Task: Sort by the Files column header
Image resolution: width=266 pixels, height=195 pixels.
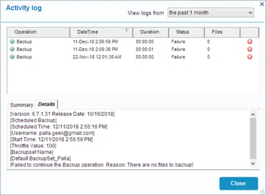Action: tap(222, 32)
